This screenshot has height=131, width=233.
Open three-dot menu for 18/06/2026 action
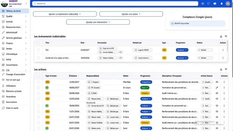pyautogui.click(x=224, y=106)
